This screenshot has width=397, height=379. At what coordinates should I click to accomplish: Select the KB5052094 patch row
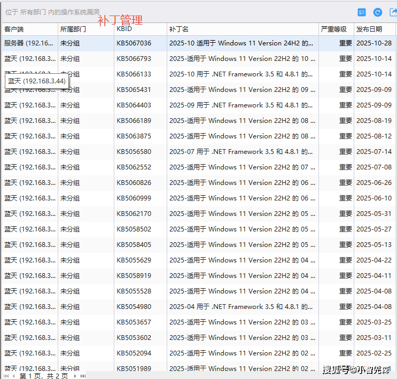(134, 353)
